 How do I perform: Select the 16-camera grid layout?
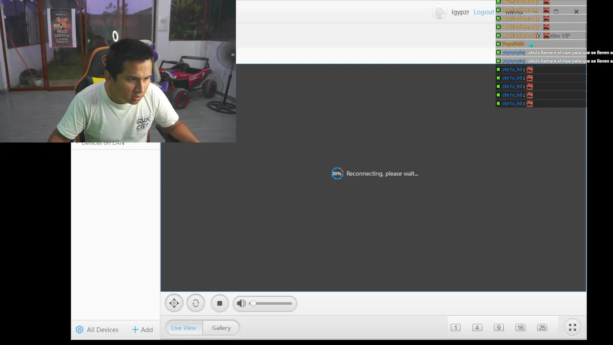pos(521,328)
